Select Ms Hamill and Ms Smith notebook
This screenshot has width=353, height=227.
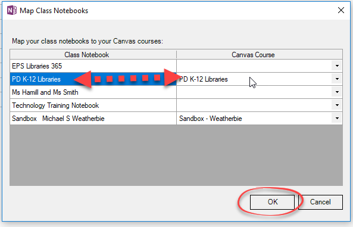tap(93, 92)
